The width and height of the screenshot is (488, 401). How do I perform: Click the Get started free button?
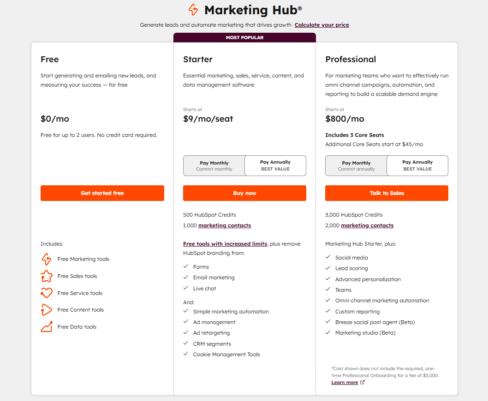click(x=102, y=193)
